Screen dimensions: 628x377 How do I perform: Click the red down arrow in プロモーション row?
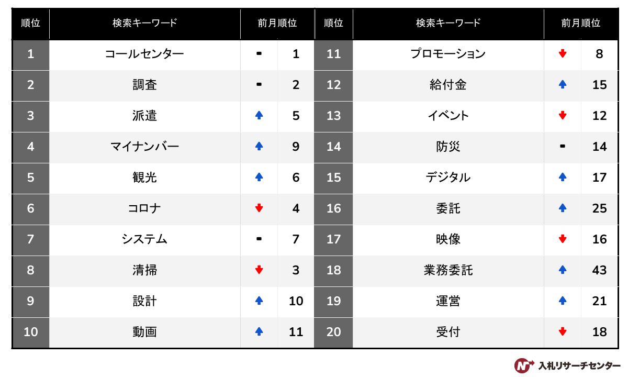(x=563, y=53)
